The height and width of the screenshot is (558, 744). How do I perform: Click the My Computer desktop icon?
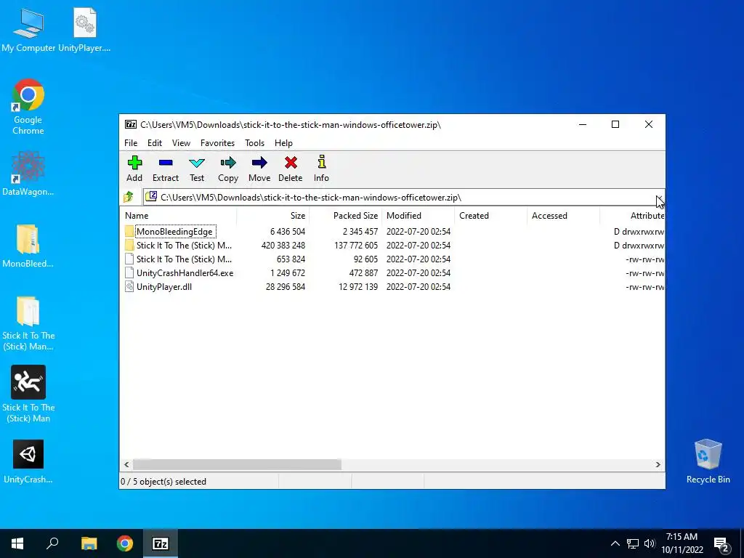tap(28, 30)
